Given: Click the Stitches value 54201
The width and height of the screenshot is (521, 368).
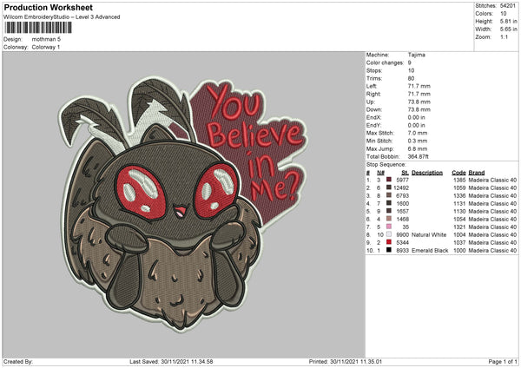Looking at the screenshot, I should (x=508, y=6).
